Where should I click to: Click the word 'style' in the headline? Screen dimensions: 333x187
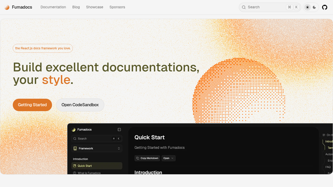[x=56, y=80]
